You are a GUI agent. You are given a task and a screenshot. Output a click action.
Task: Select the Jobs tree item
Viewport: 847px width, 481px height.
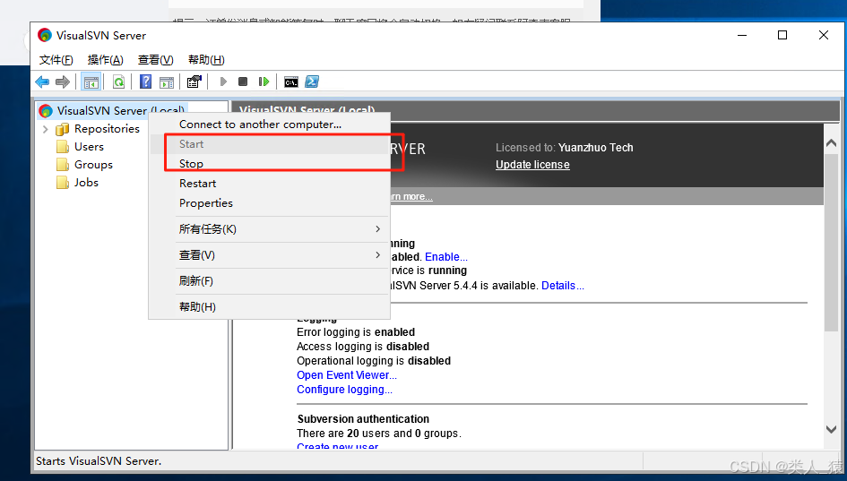(x=86, y=183)
